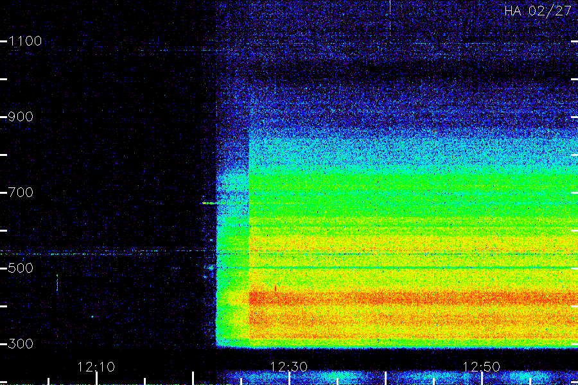Click the 12:30 time axis label

coord(288,367)
